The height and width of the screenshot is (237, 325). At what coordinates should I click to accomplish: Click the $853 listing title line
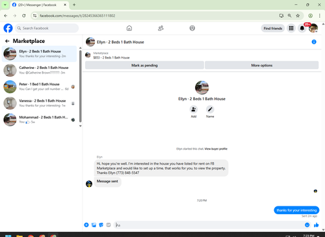(x=111, y=57)
